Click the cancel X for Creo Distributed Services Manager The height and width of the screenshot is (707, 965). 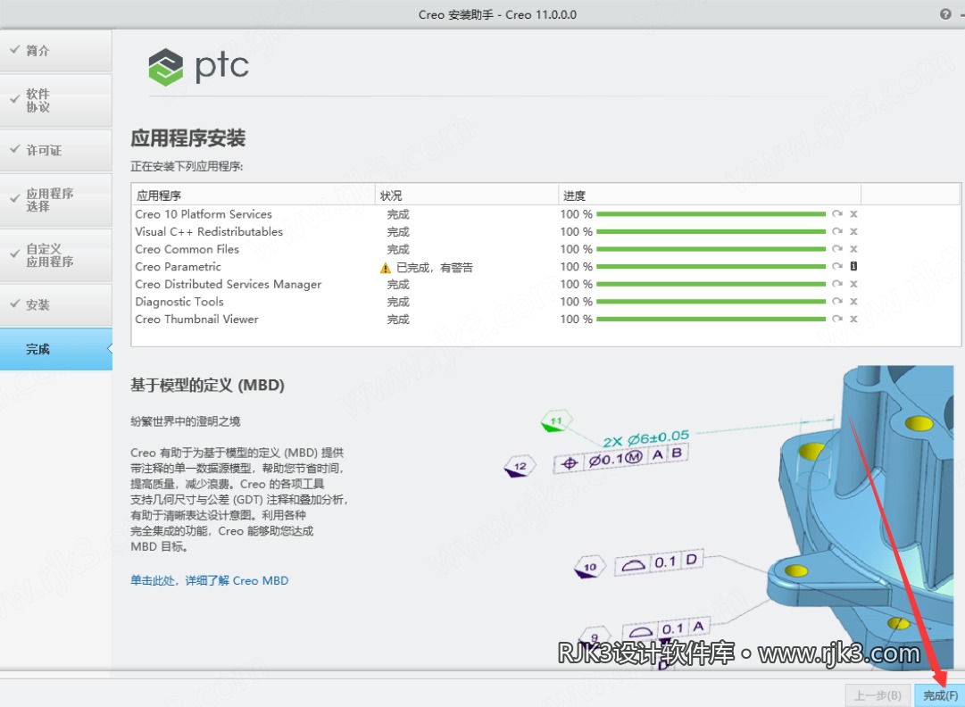(x=853, y=284)
